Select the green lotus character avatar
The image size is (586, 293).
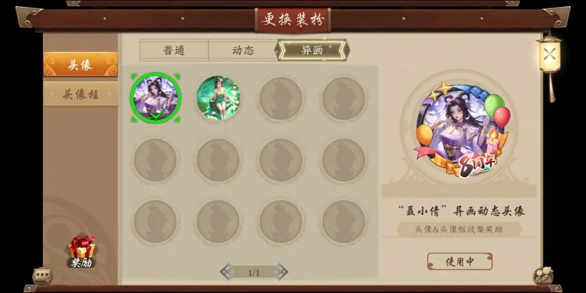[x=218, y=98]
